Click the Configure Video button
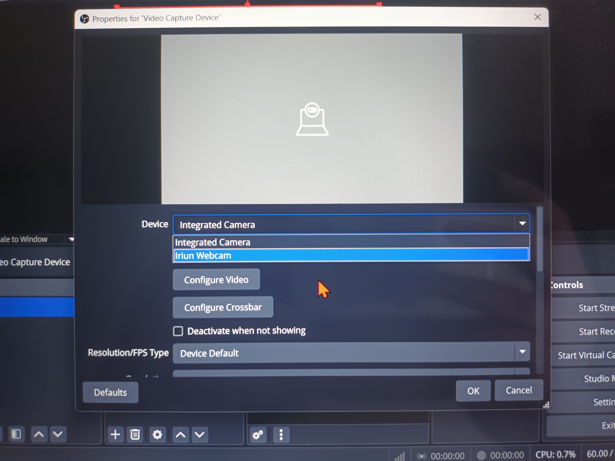Viewport: 615px width, 461px height. (x=216, y=280)
